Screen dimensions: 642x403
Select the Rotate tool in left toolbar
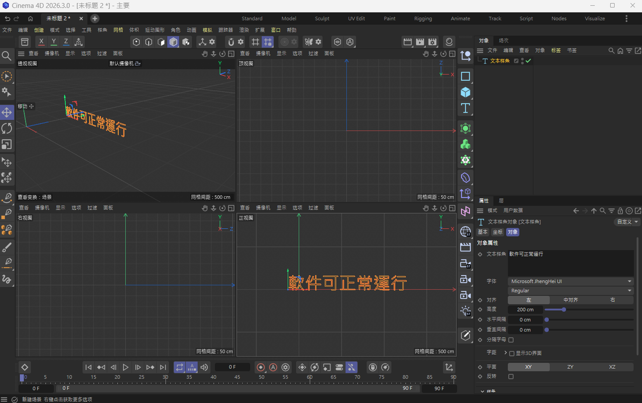[x=7, y=128]
